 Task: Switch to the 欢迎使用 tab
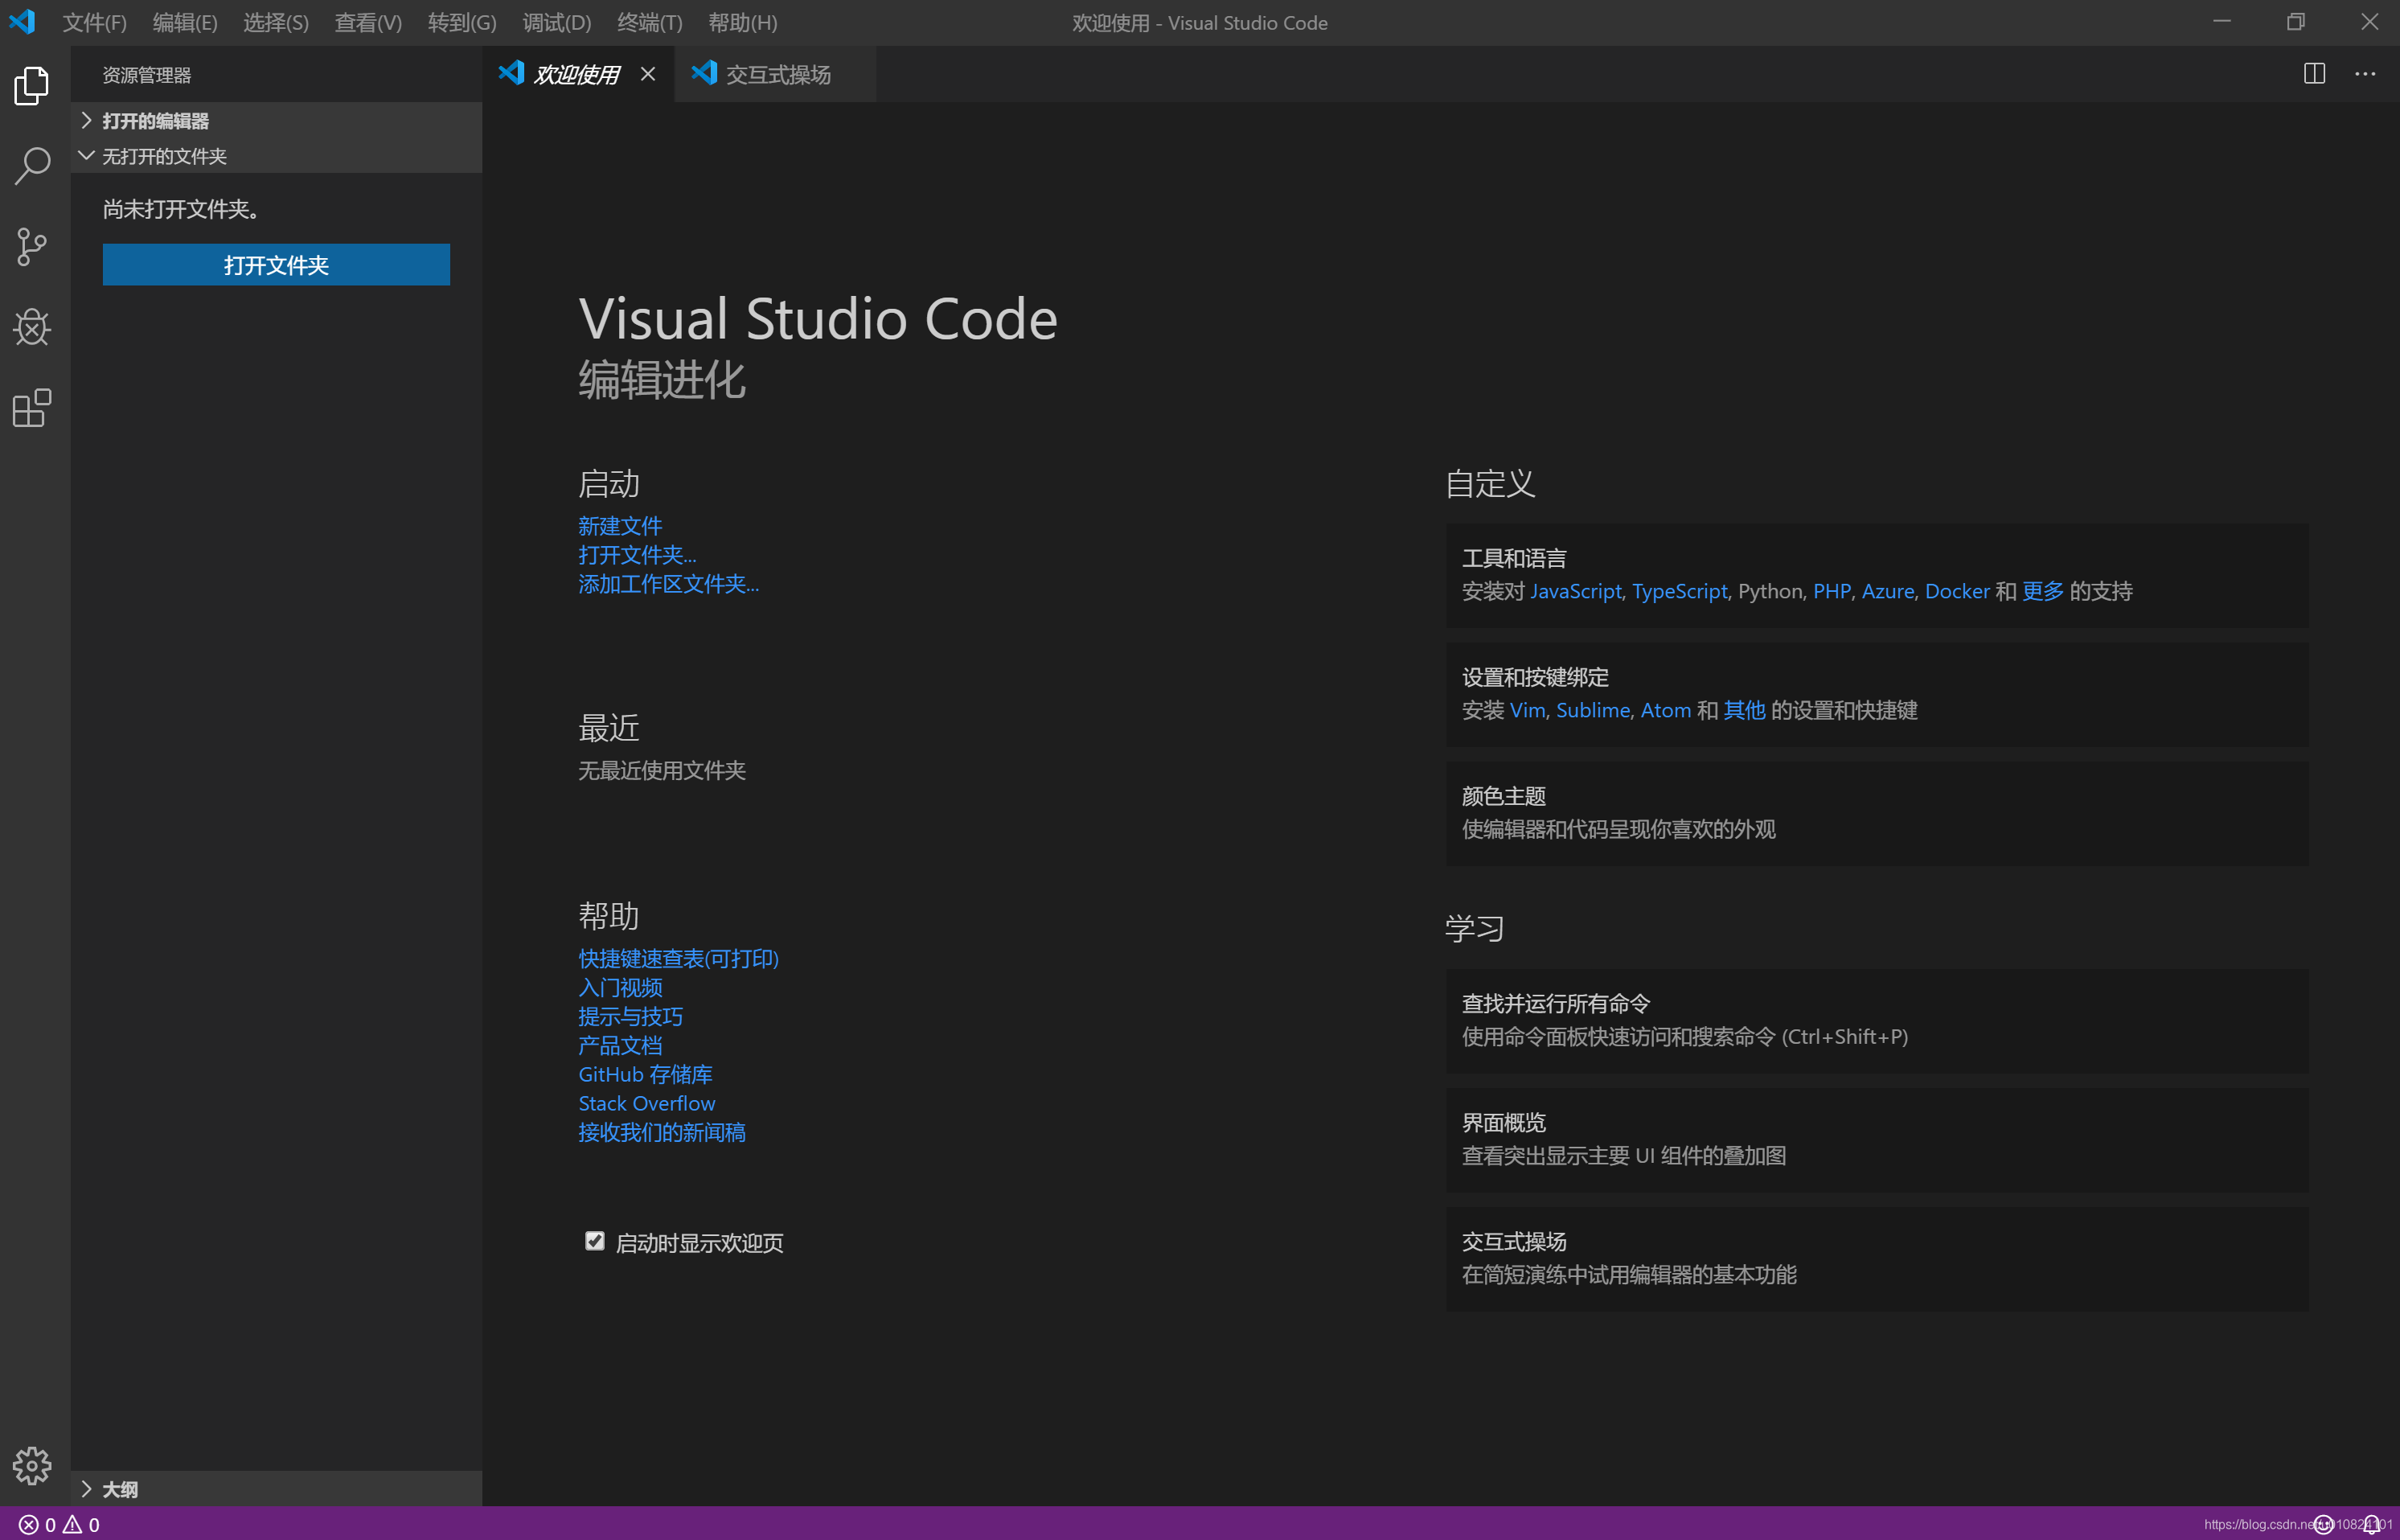click(578, 74)
